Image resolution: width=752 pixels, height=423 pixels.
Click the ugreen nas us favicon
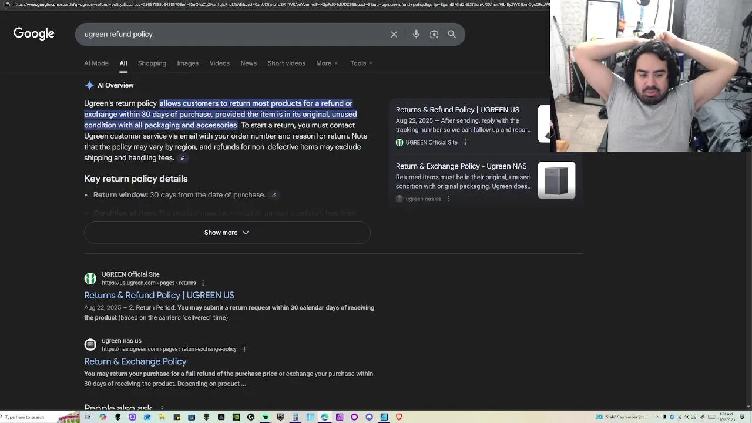(90, 344)
